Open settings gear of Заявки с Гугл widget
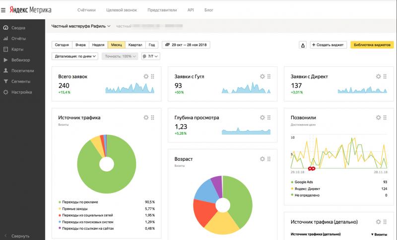The image size is (397, 240). click(x=263, y=77)
